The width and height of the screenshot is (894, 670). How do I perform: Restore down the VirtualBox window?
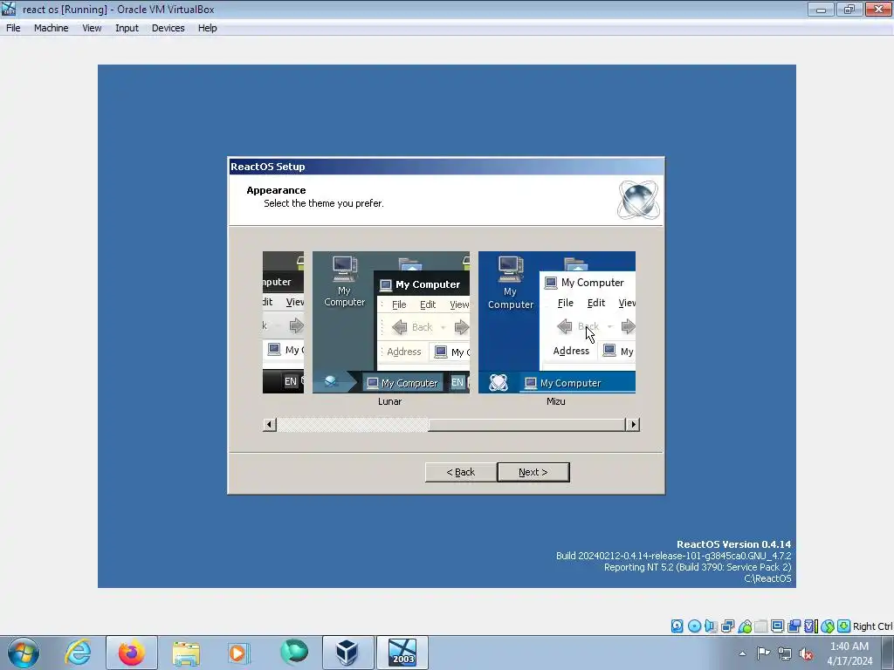point(849,9)
